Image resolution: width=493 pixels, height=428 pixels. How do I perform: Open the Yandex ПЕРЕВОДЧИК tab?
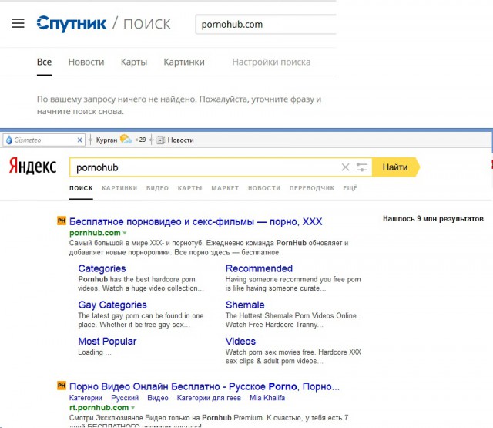312,188
